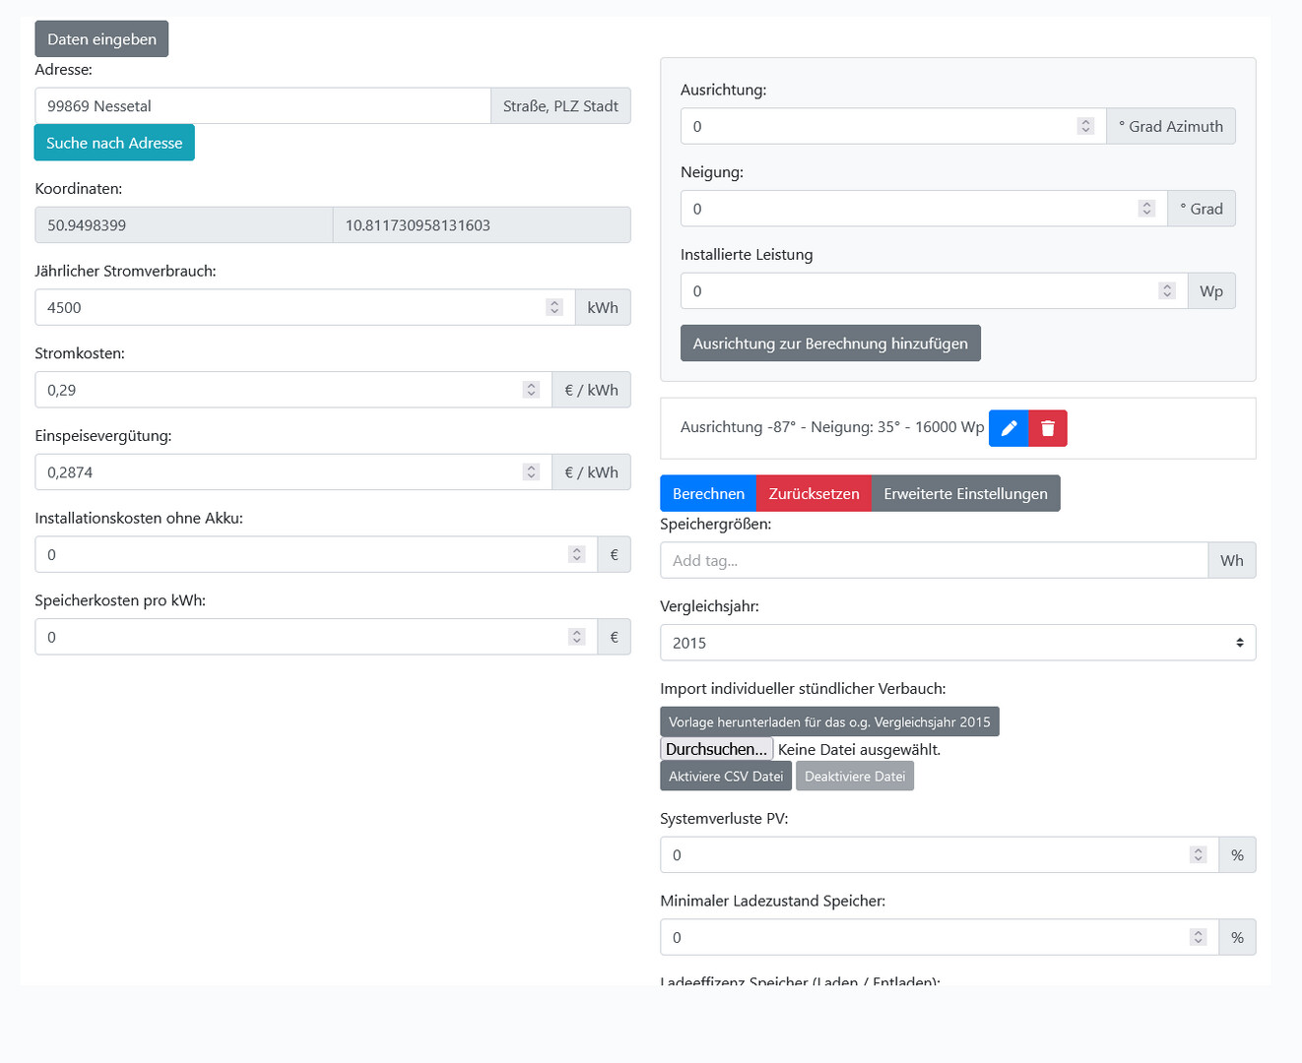Collapse the Daten eingeben section
1302x1063 pixels.
[101, 39]
